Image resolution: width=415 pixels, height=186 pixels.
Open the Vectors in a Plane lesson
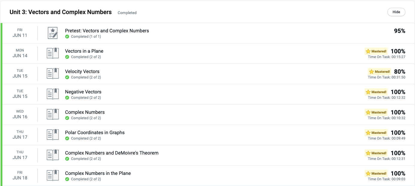click(x=84, y=51)
